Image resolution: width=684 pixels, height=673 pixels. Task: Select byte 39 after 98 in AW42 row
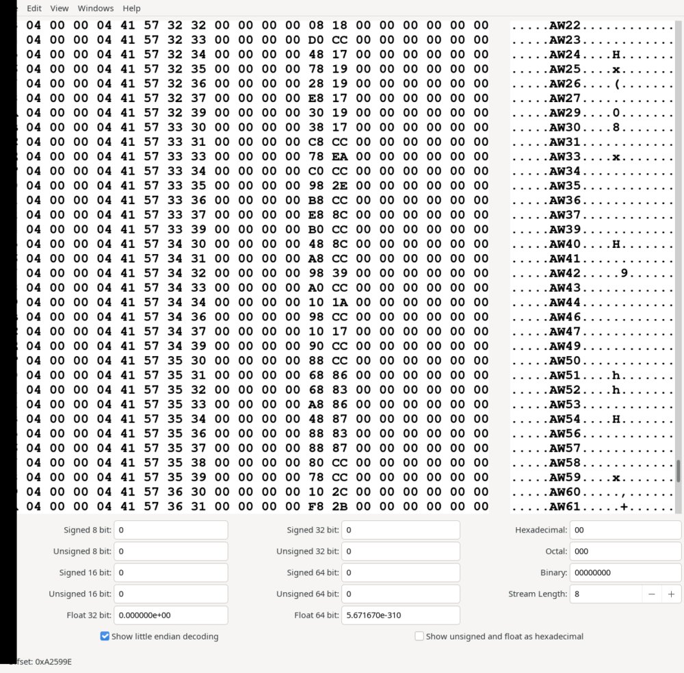tap(339, 273)
